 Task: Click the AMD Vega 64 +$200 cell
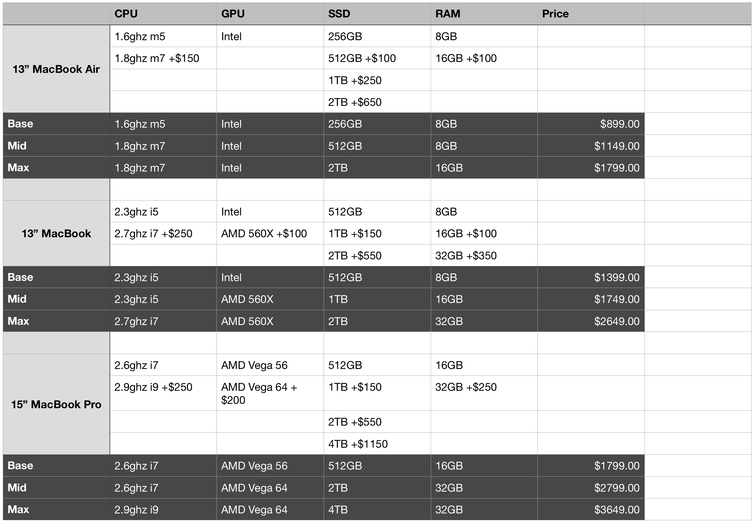(270, 393)
